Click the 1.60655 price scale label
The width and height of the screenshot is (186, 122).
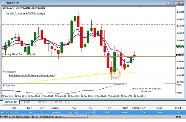pyautogui.click(x=180, y=12)
